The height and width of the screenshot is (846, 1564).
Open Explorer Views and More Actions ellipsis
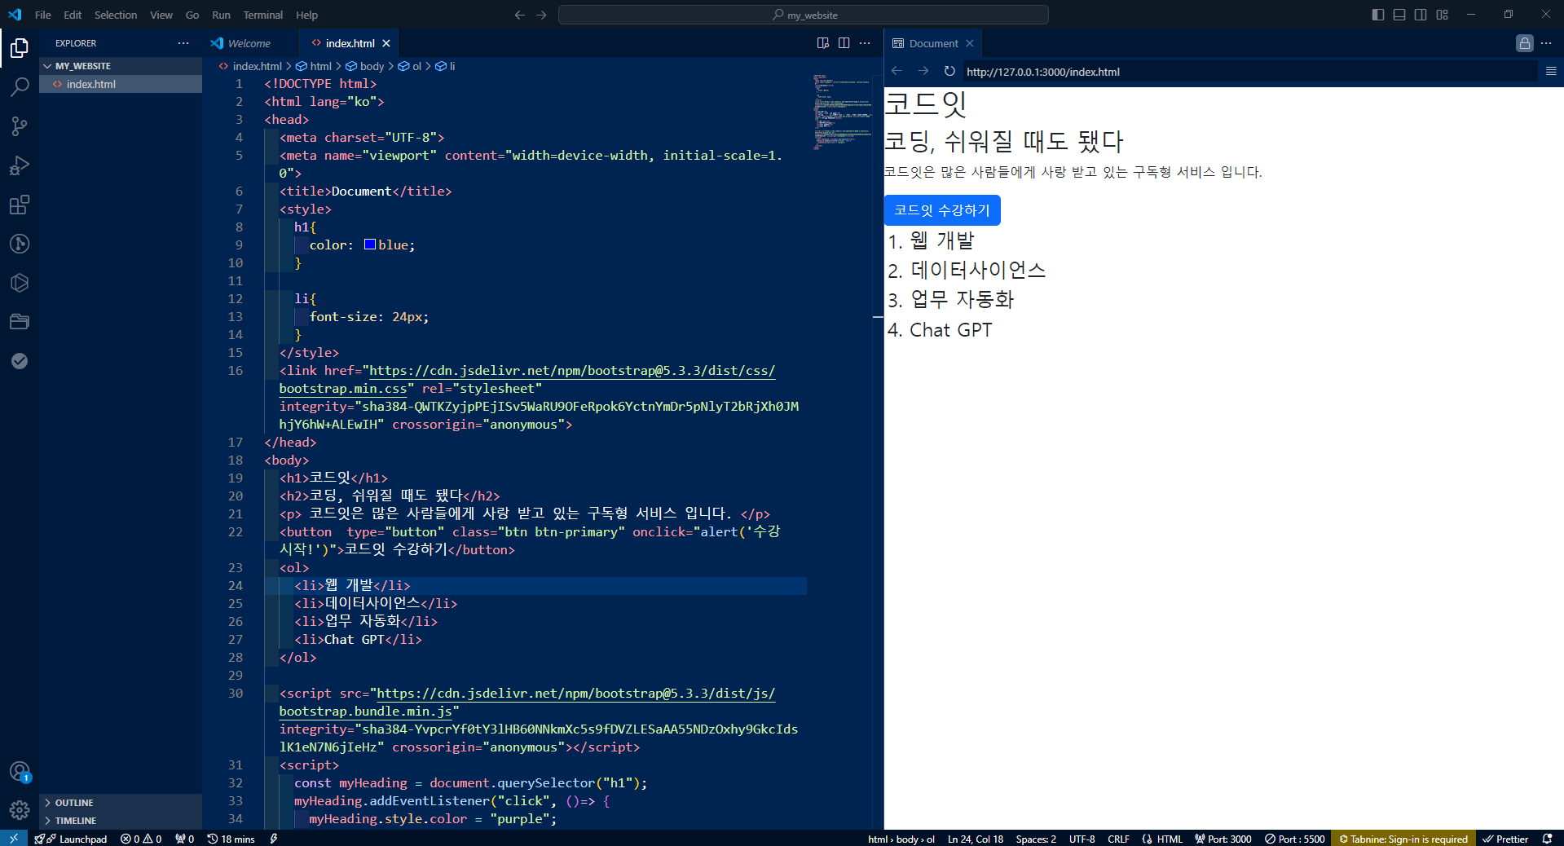[x=183, y=43]
